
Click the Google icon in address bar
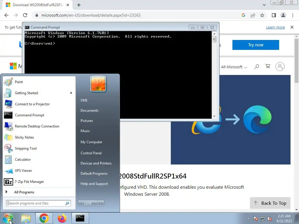point(243,15)
